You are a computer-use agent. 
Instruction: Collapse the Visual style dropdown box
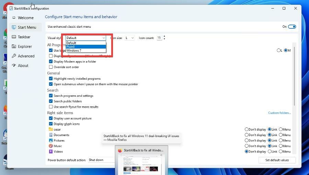[86, 38]
